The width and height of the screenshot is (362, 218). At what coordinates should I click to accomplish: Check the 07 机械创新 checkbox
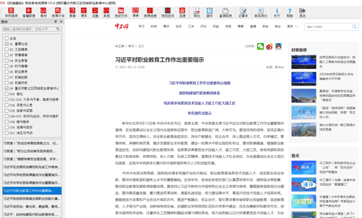(7, 77)
